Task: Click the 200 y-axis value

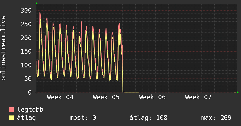Action: [x=26, y=38]
